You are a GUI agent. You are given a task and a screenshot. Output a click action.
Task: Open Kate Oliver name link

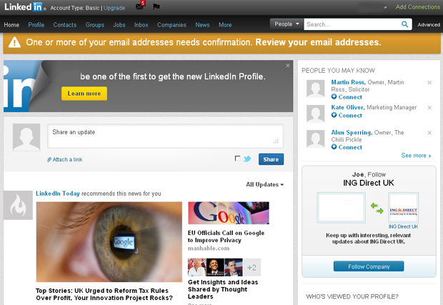pos(348,107)
